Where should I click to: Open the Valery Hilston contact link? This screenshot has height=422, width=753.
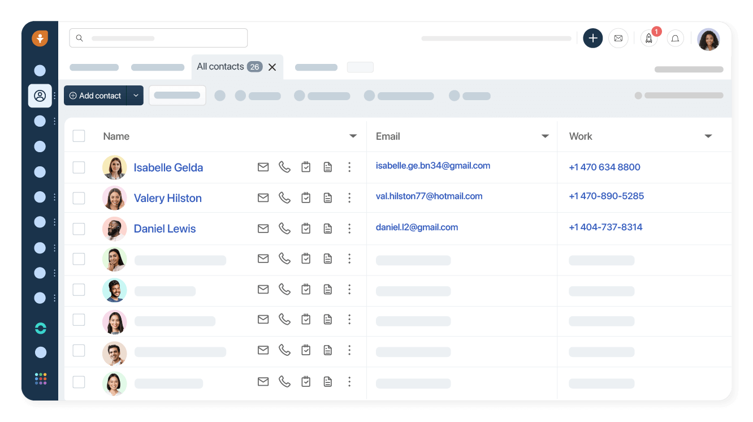pyautogui.click(x=167, y=198)
